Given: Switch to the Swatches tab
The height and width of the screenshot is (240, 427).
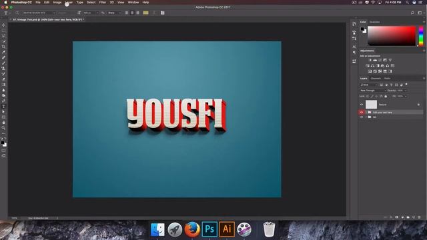Looking at the screenshot, I should pos(375,22).
